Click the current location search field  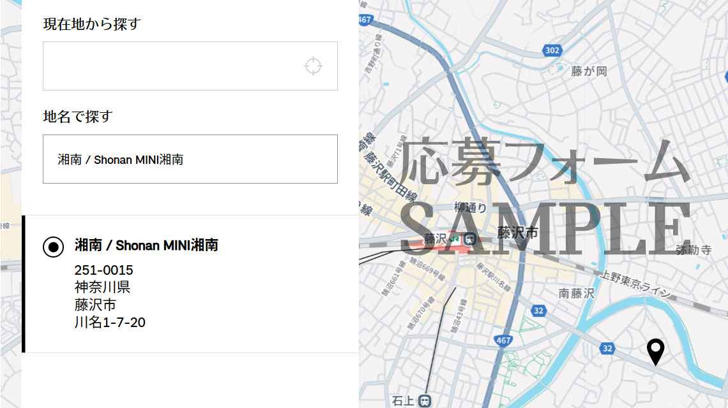[x=190, y=66]
